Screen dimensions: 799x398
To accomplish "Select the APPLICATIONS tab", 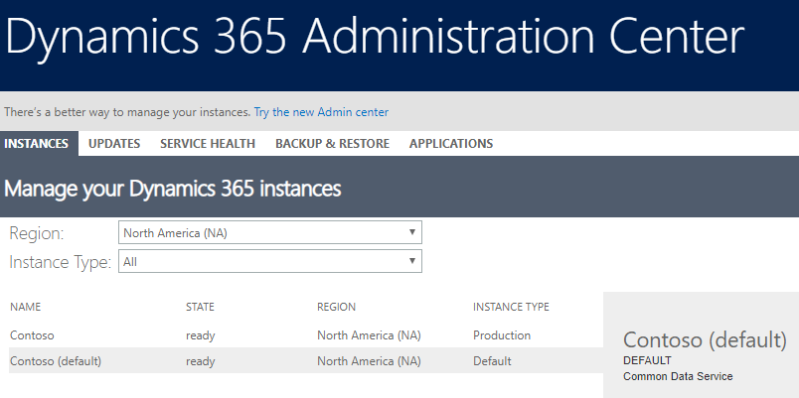I will tap(451, 144).
